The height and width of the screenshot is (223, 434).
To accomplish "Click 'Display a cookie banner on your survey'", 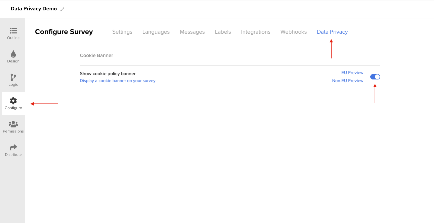I will (117, 81).
